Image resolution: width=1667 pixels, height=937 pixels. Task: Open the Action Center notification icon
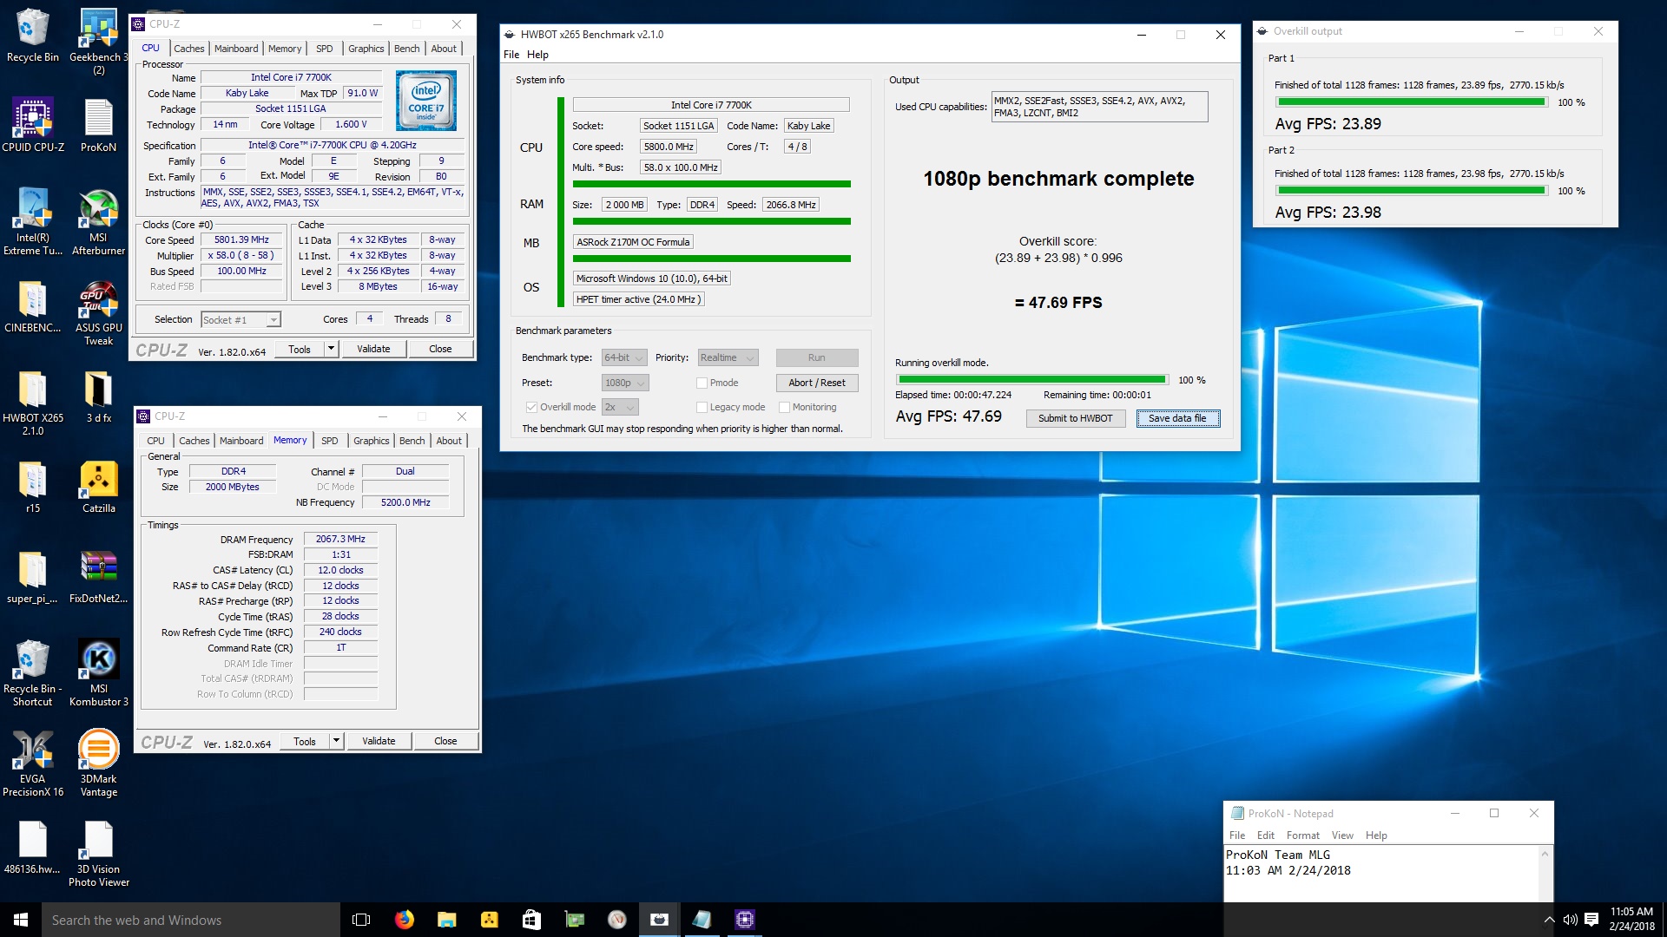pos(1591,920)
